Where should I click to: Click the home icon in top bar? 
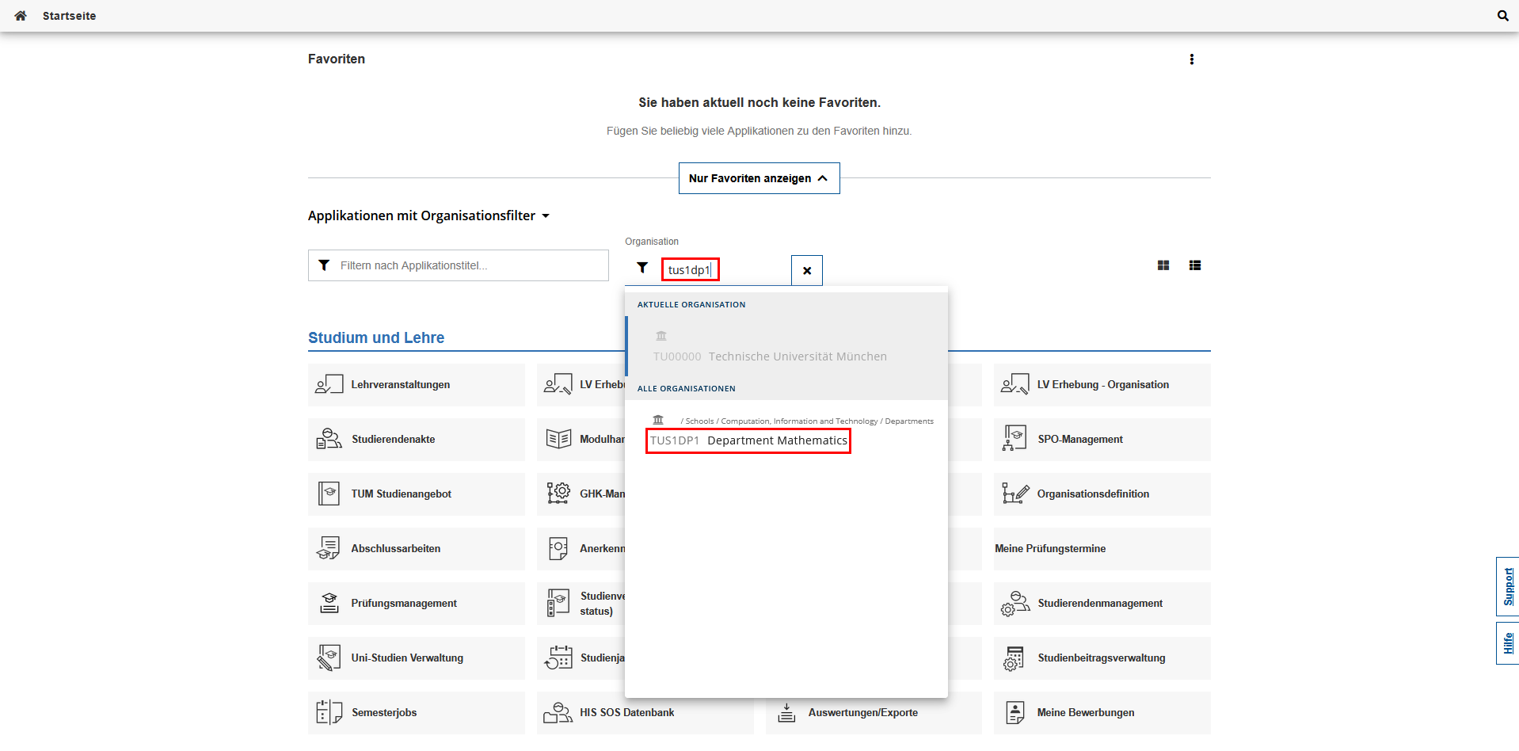[21, 16]
